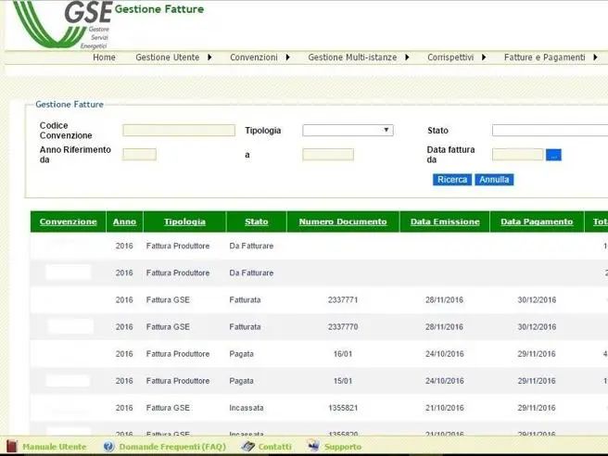The image size is (608, 456).
Task: Expand the Corrispettivi menu
Action: [x=456, y=57]
